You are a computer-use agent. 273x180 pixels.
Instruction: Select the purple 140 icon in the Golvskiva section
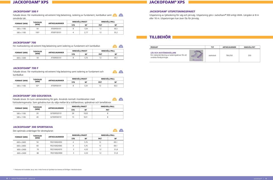coord(121,99)
